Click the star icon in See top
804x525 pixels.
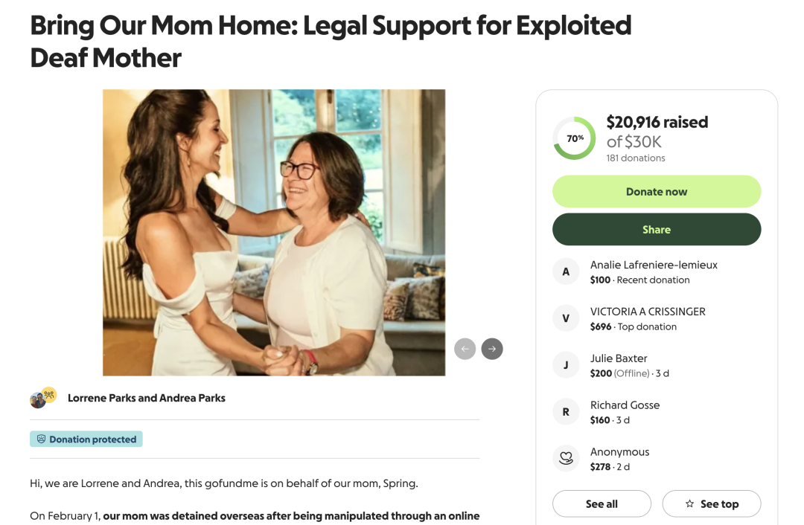[689, 504]
